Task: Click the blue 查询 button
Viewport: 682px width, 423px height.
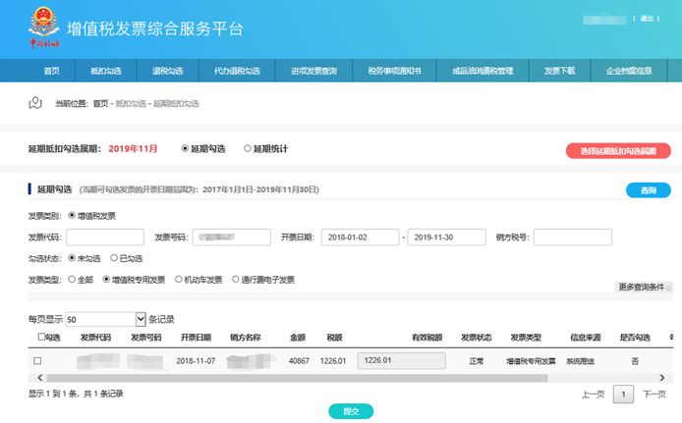Action: point(648,190)
